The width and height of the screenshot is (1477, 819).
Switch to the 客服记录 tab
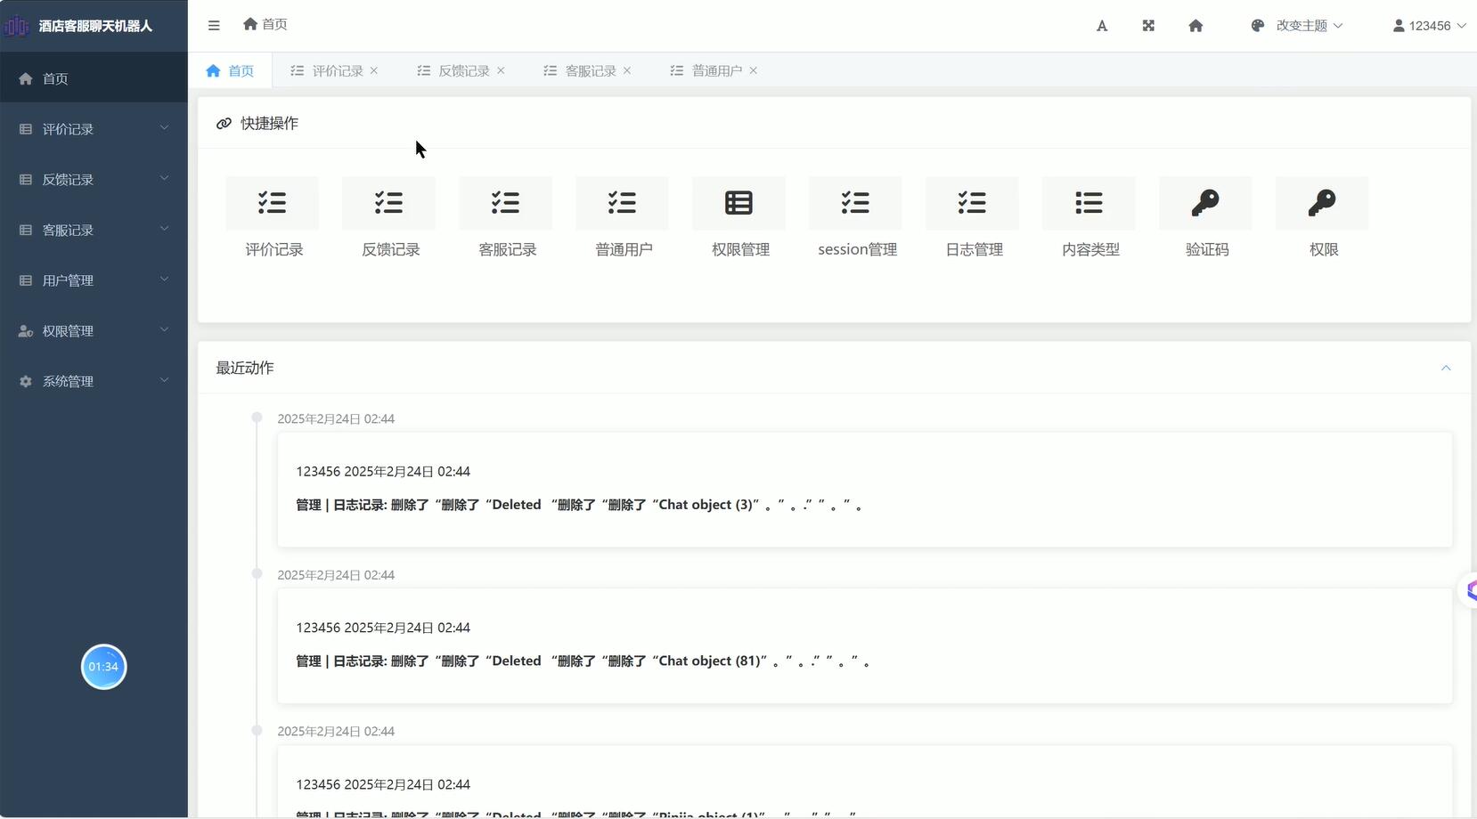(x=588, y=70)
